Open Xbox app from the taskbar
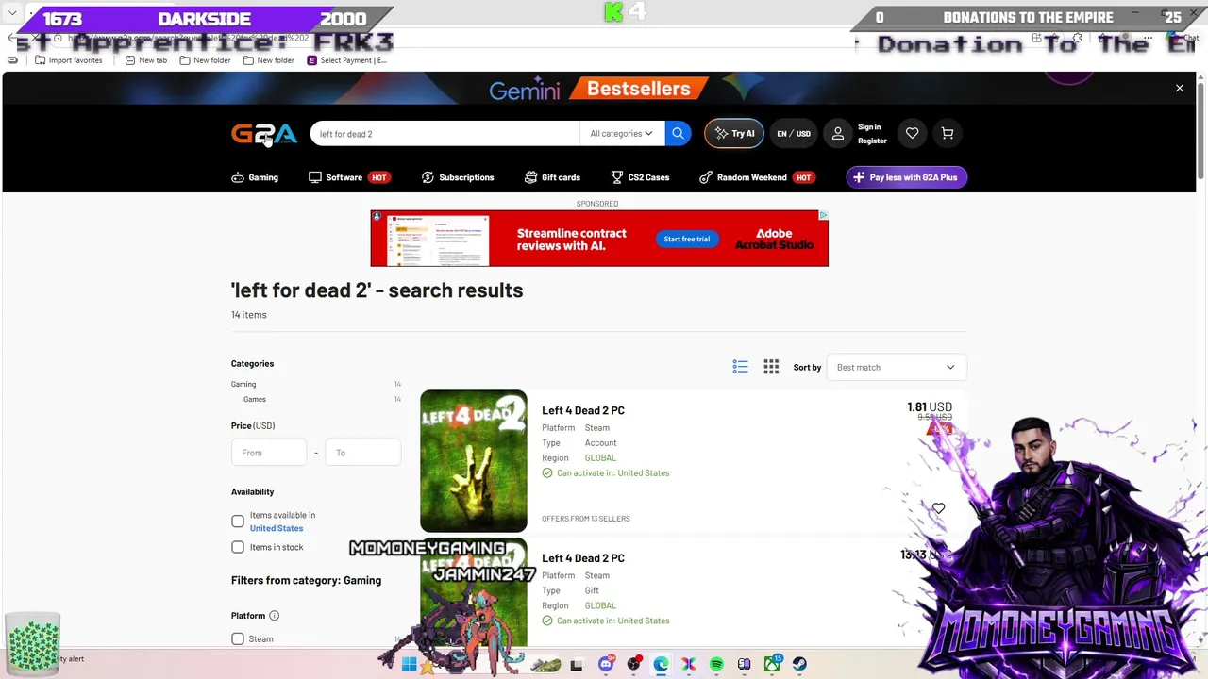Viewport: 1208px width, 679px height. pyautogui.click(x=772, y=664)
